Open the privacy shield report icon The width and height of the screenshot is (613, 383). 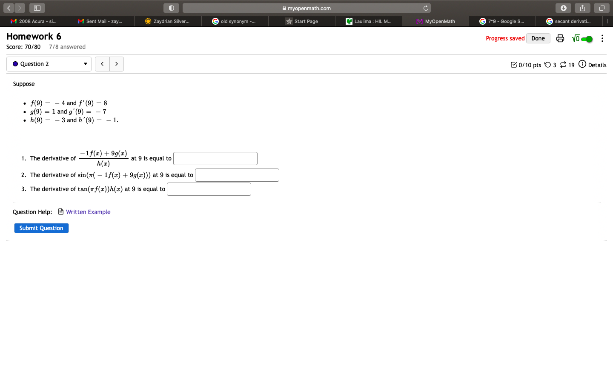171,8
